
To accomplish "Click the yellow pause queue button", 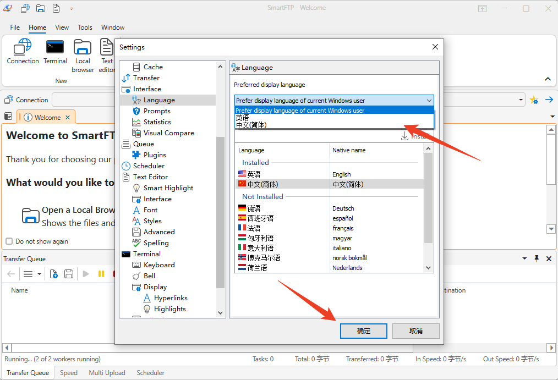I will pyautogui.click(x=101, y=274).
